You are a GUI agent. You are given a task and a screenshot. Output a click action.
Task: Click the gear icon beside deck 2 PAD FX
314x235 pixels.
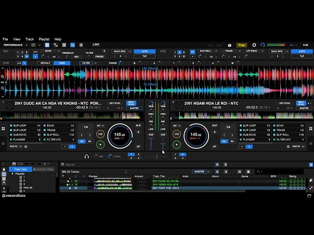click(288, 147)
